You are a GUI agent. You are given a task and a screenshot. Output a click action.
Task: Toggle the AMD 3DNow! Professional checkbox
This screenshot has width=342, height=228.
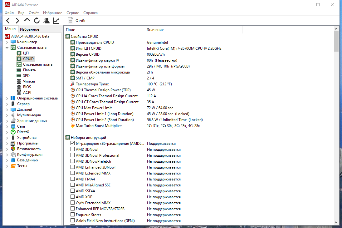[73, 155]
